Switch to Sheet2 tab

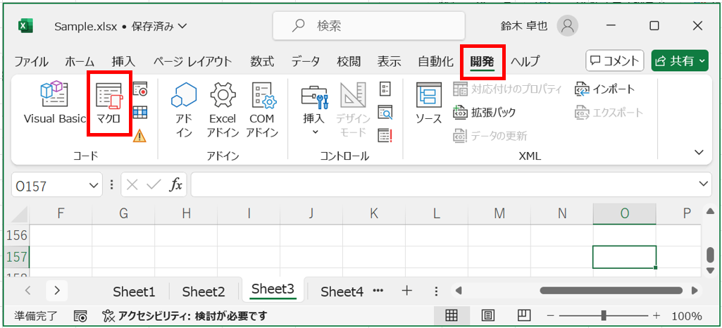coord(204,291)
